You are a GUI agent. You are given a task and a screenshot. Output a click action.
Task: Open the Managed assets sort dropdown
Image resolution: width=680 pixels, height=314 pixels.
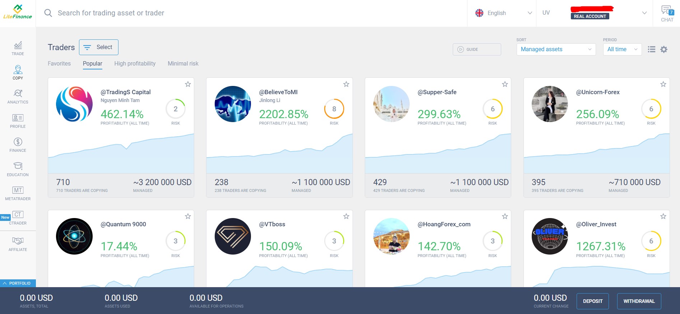click(x=556, y=49)
